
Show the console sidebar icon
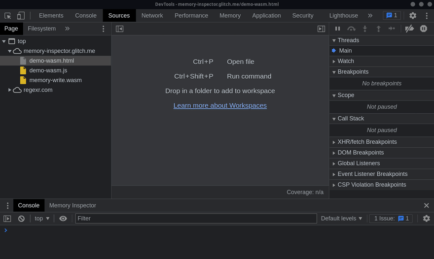(x=7, y=219)
